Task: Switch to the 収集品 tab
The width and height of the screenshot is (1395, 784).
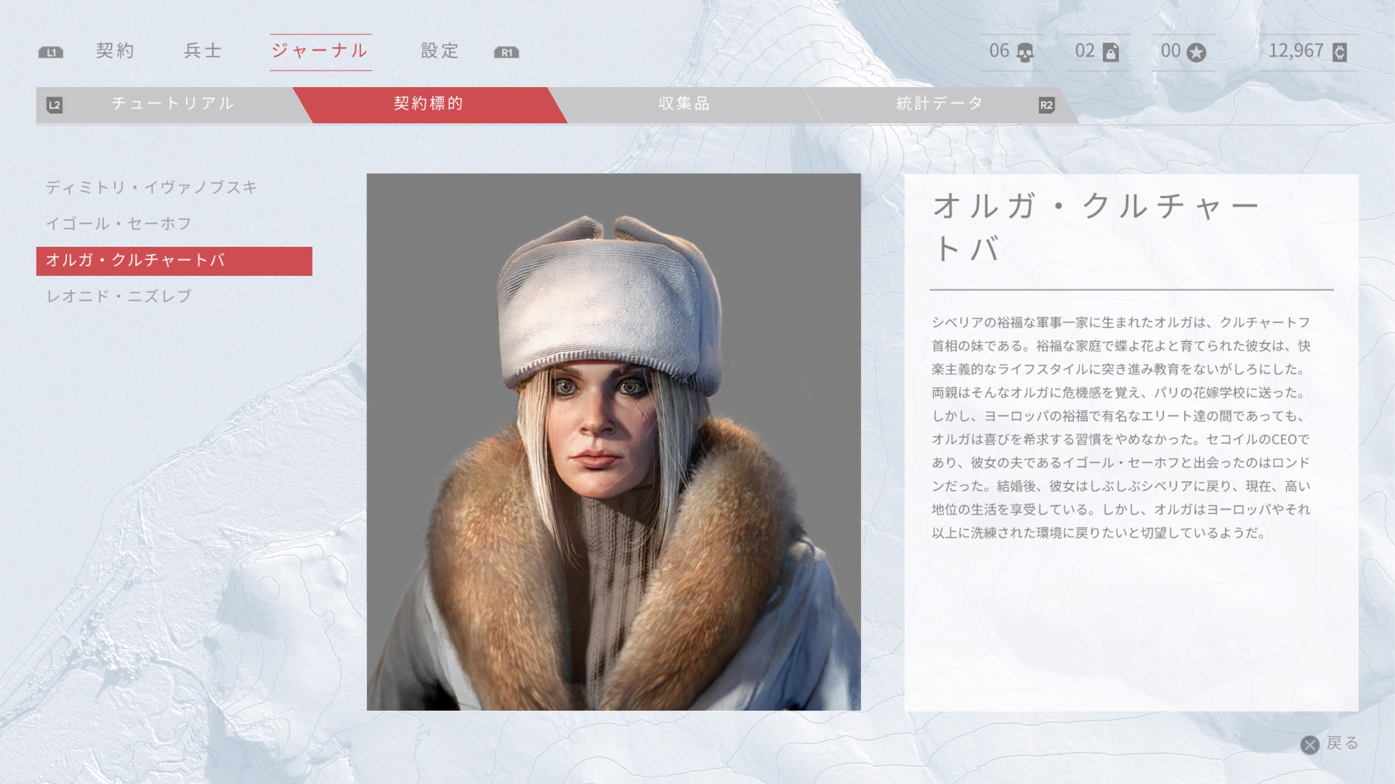Action: coord(684,104)
